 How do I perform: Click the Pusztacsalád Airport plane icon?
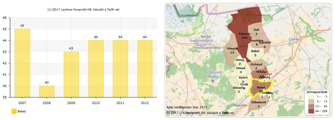(x=212, y=81)
